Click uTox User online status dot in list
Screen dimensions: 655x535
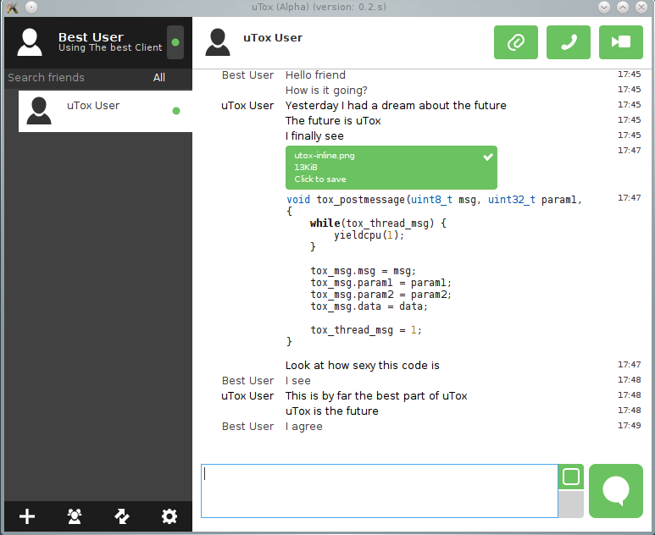pos(176,111)
